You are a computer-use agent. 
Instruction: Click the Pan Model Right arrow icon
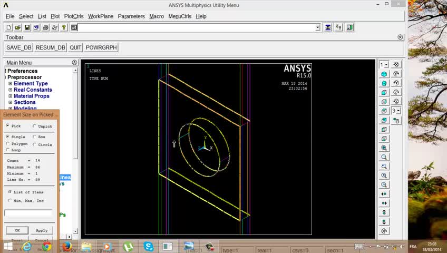pyautogui.click(x=384, y=203)
